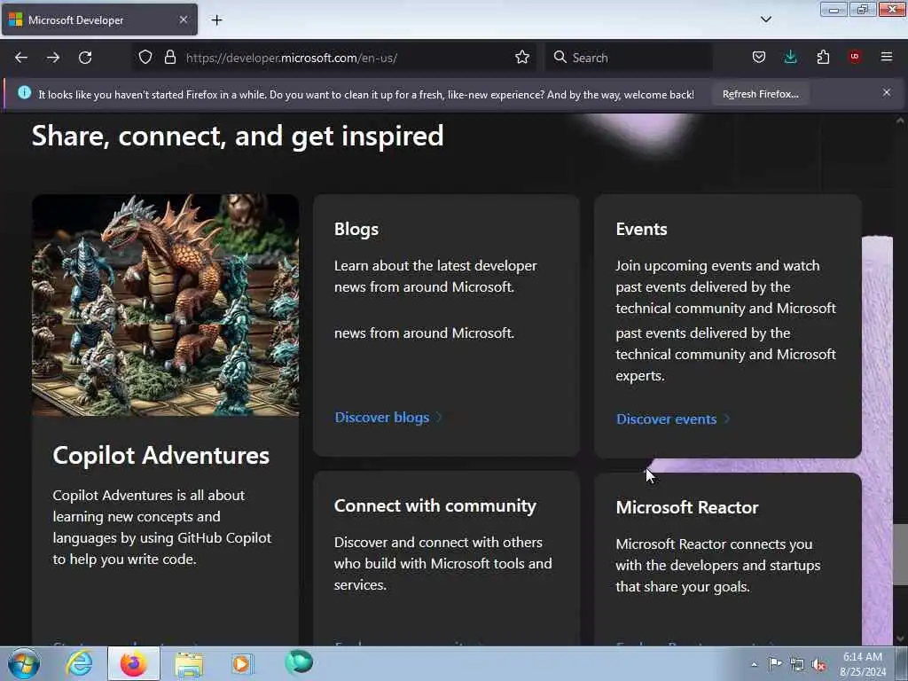Open the Discover blogs link
Viewport: 908px width, 681px height.
pyautogui.click(x=387, y=417)
